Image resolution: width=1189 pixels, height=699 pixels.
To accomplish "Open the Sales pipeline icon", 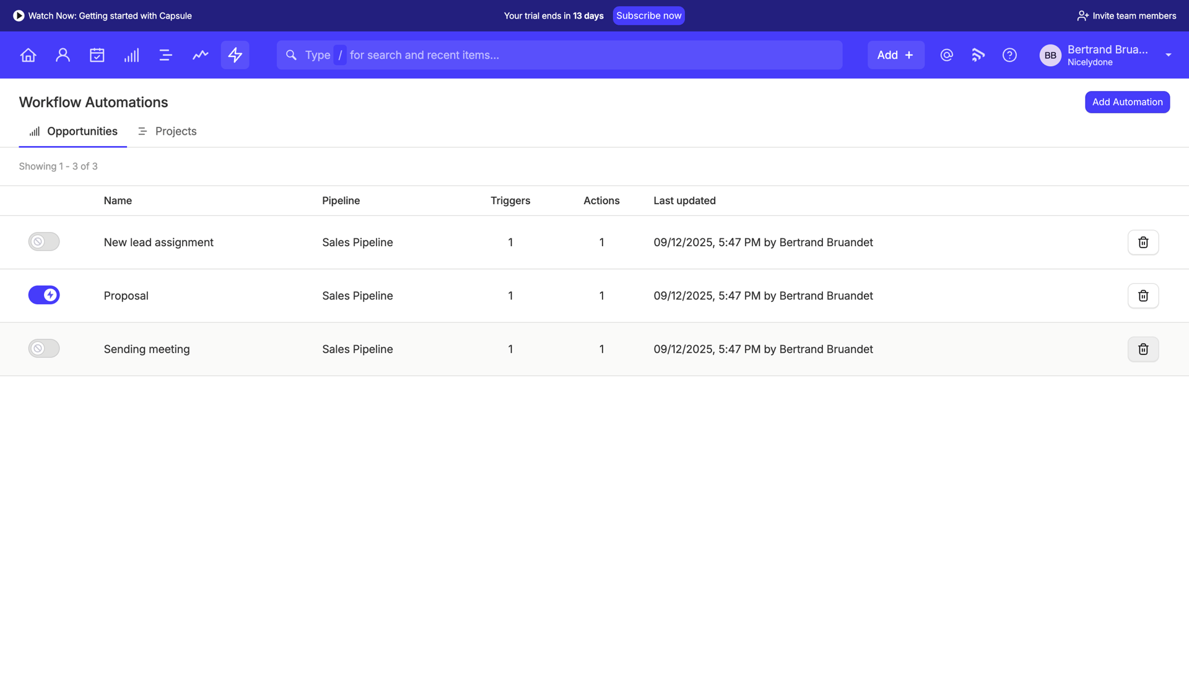I will point(131,54).
